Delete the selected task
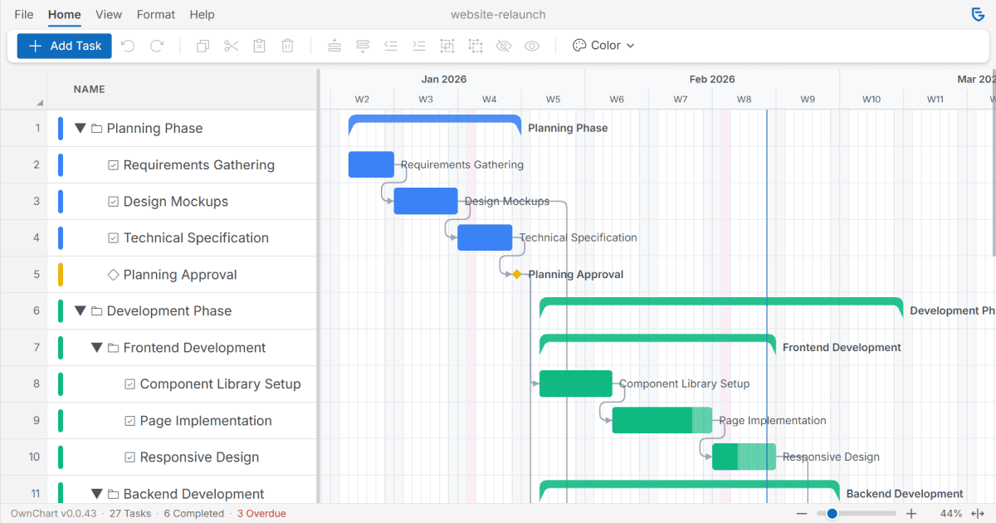Image resolution: width=996 pixels, height=523 pixels. pos(287,46)
